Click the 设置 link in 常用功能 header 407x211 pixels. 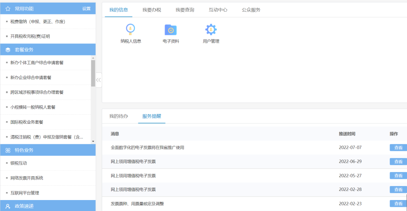coord(86,9)
